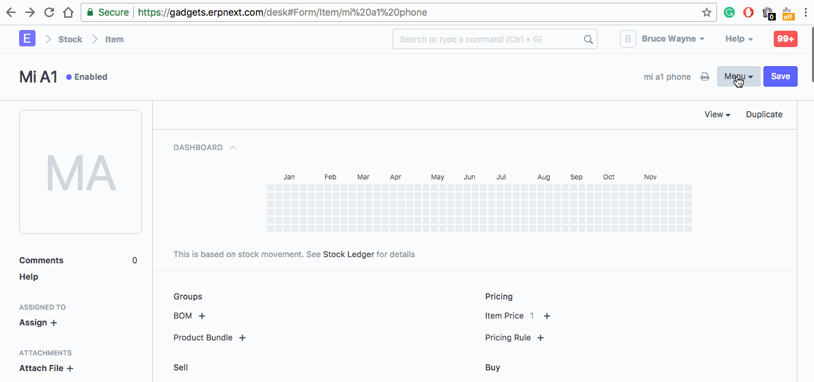Open the Help dropdown in navbar
Screen dimensions: 814x382
pos(739,39)
